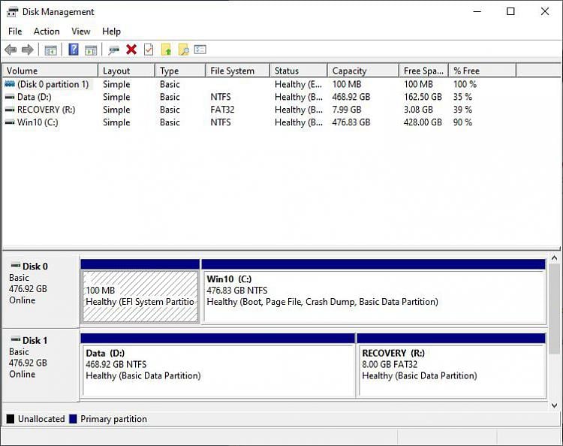
Task: Open Help via the blue question mark icon
Action: [74, 50]
